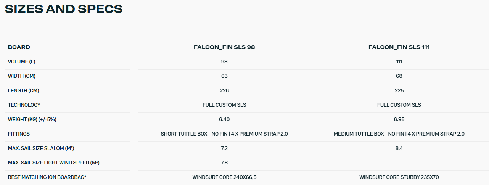The height and width of the screenshot is (185, 489).
Task: Select the Falcon_Fin SLS 111 column header
Action: pyautogui.click(x=399, y=47)
